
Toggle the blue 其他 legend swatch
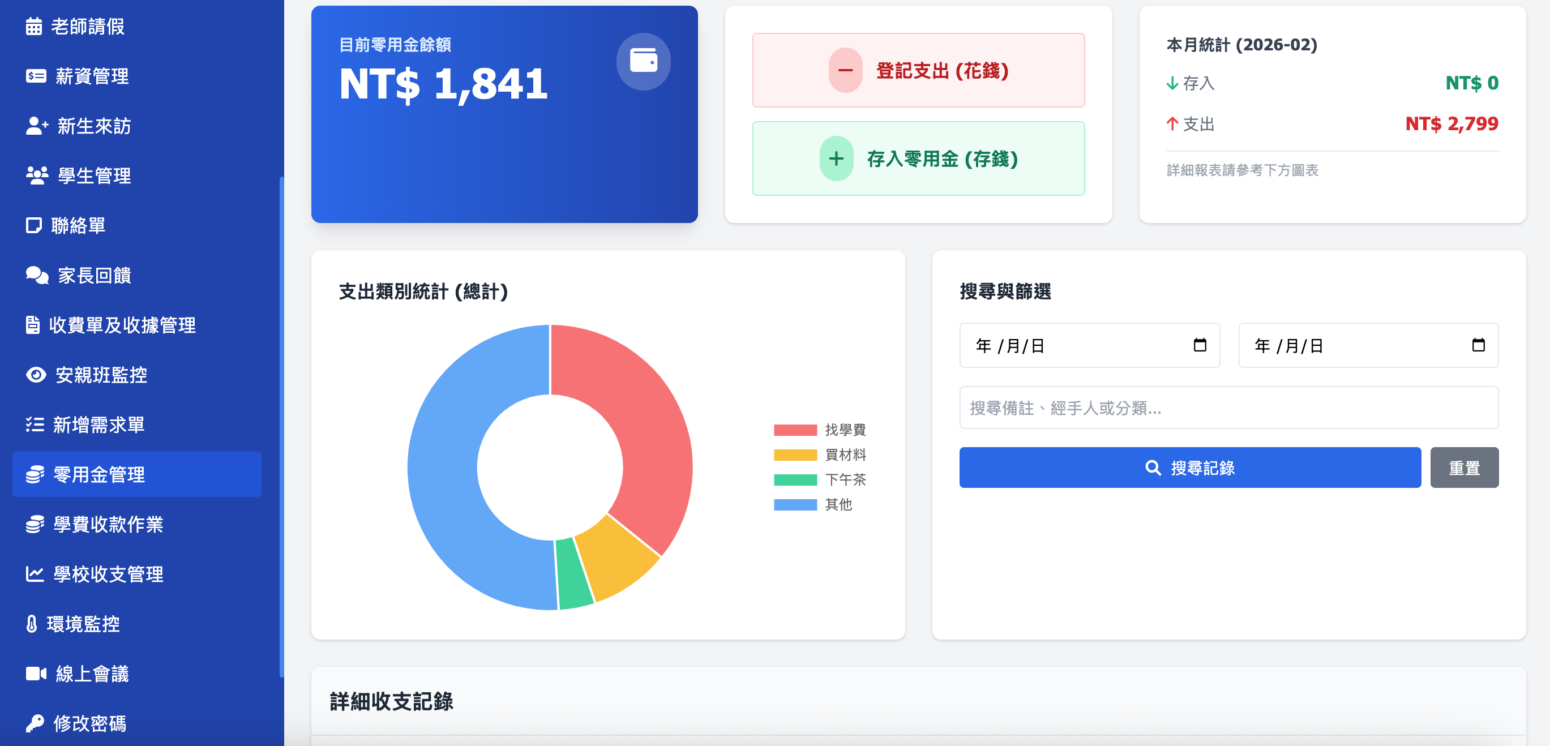click(x=795, y=505)
